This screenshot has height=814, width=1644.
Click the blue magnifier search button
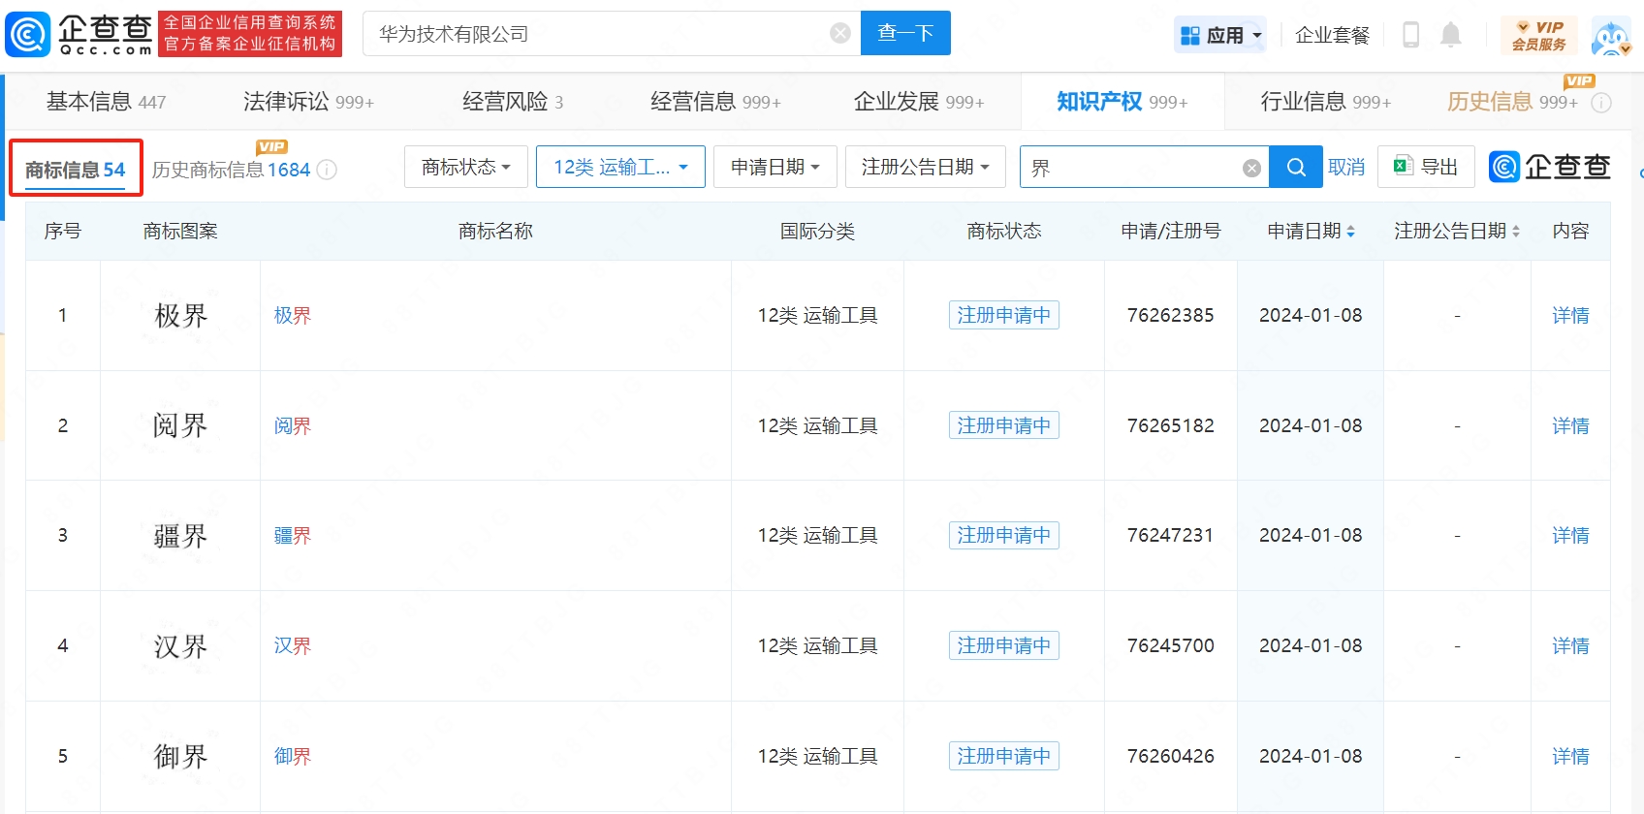point(1296,167)
